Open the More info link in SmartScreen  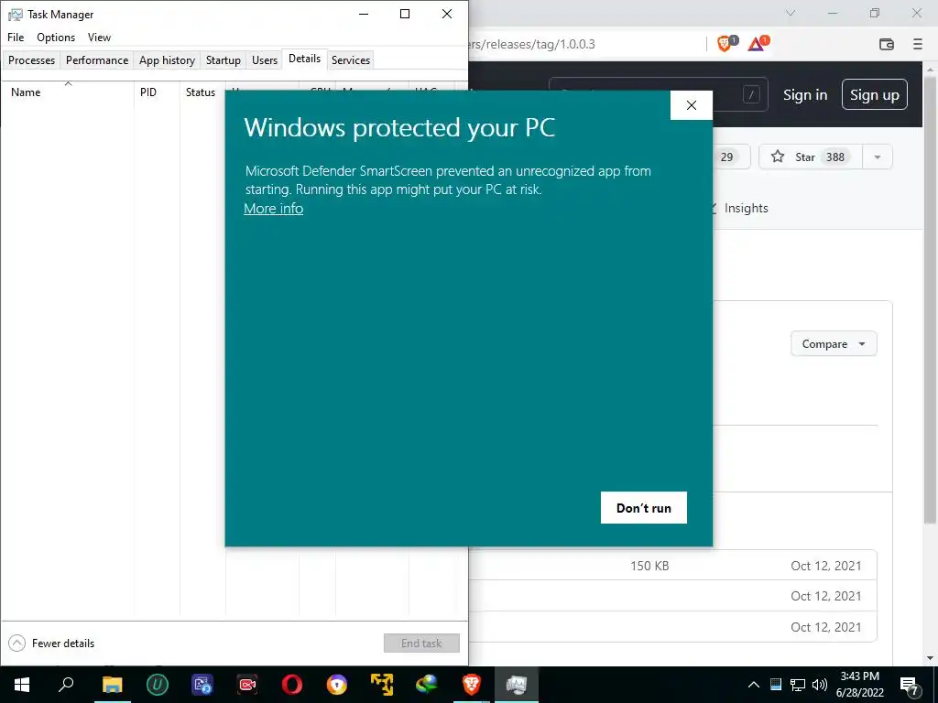tap(273, 209)
